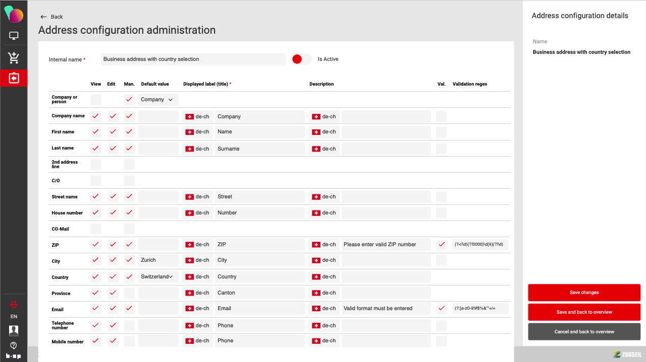Image resolution: width=646 pixels, height=362 pixels.
Task: Click the Internal name text field
Action: point(193,59)
